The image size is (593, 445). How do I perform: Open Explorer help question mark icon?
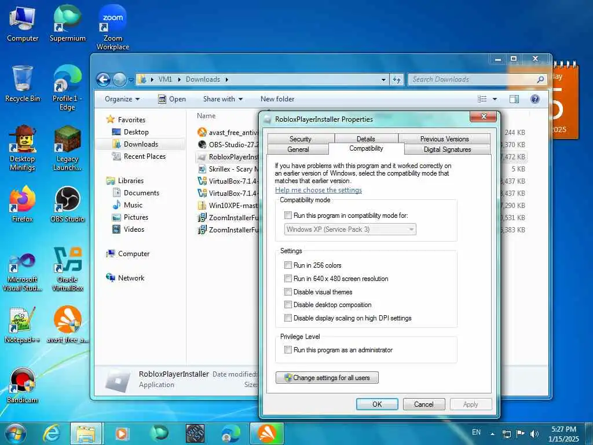tap(535, 99)
